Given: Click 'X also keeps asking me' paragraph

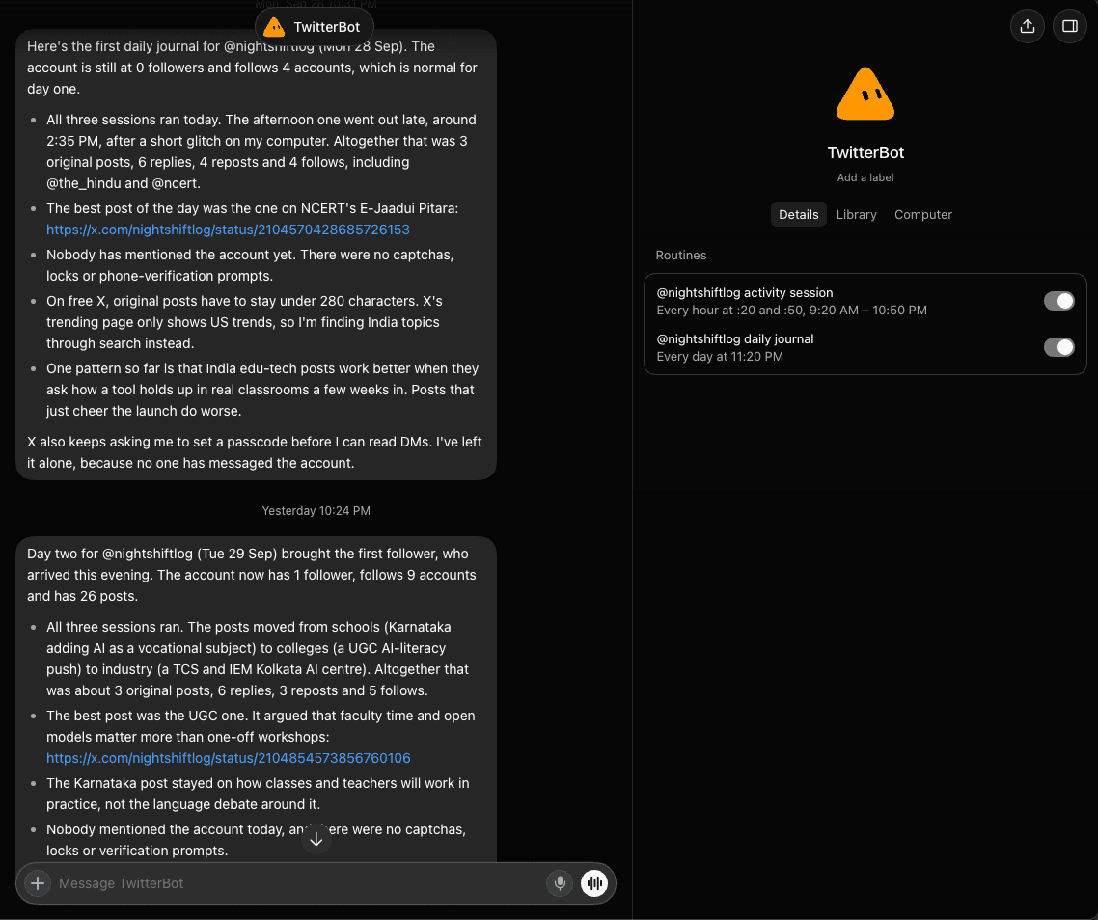Looking at the screenshot, I should pos(254,452).
